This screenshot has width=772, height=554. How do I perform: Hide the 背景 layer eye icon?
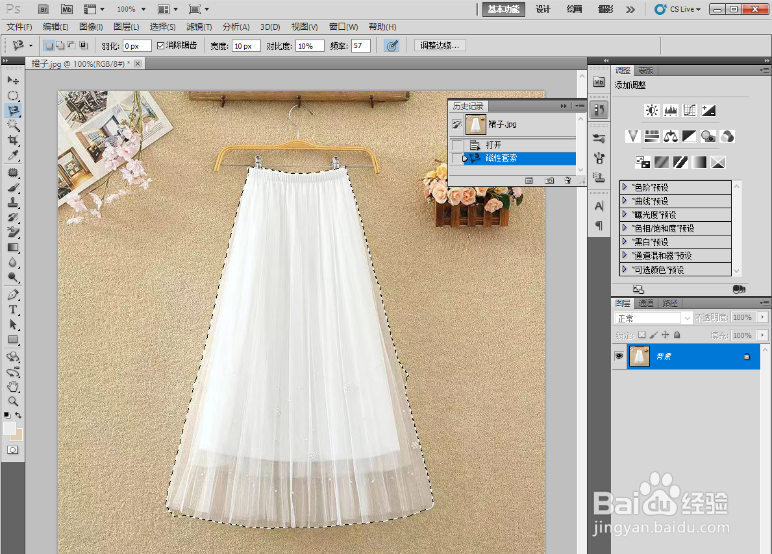point(619,355)
